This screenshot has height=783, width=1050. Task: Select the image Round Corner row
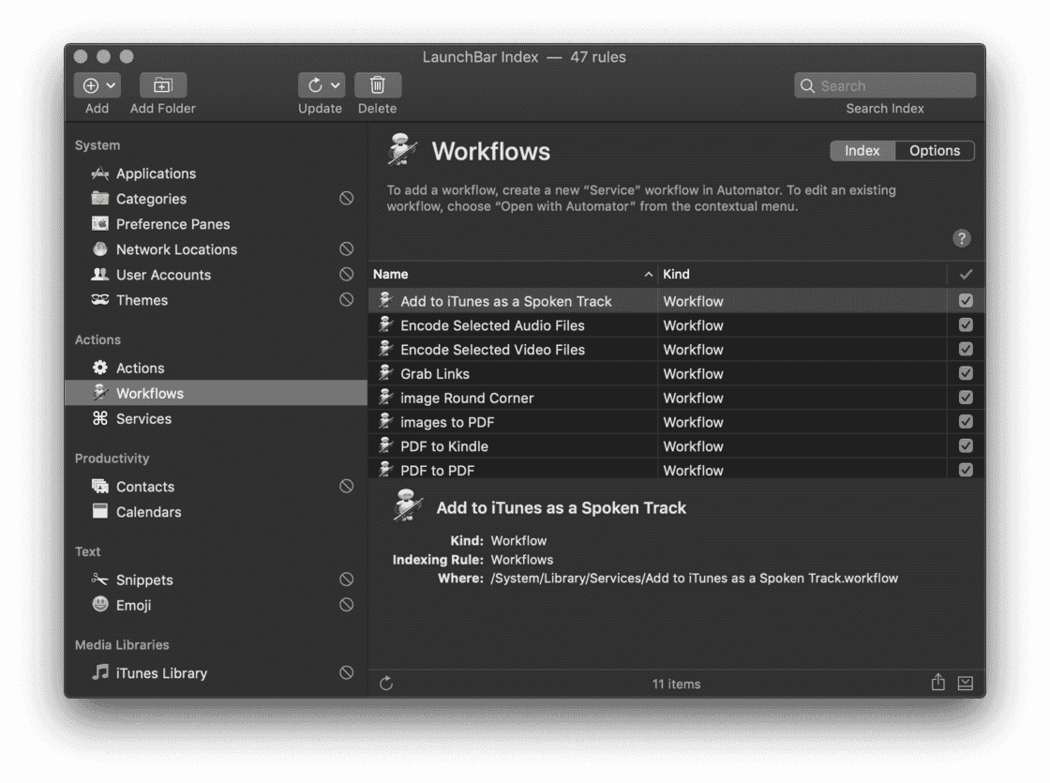(676, 398)
